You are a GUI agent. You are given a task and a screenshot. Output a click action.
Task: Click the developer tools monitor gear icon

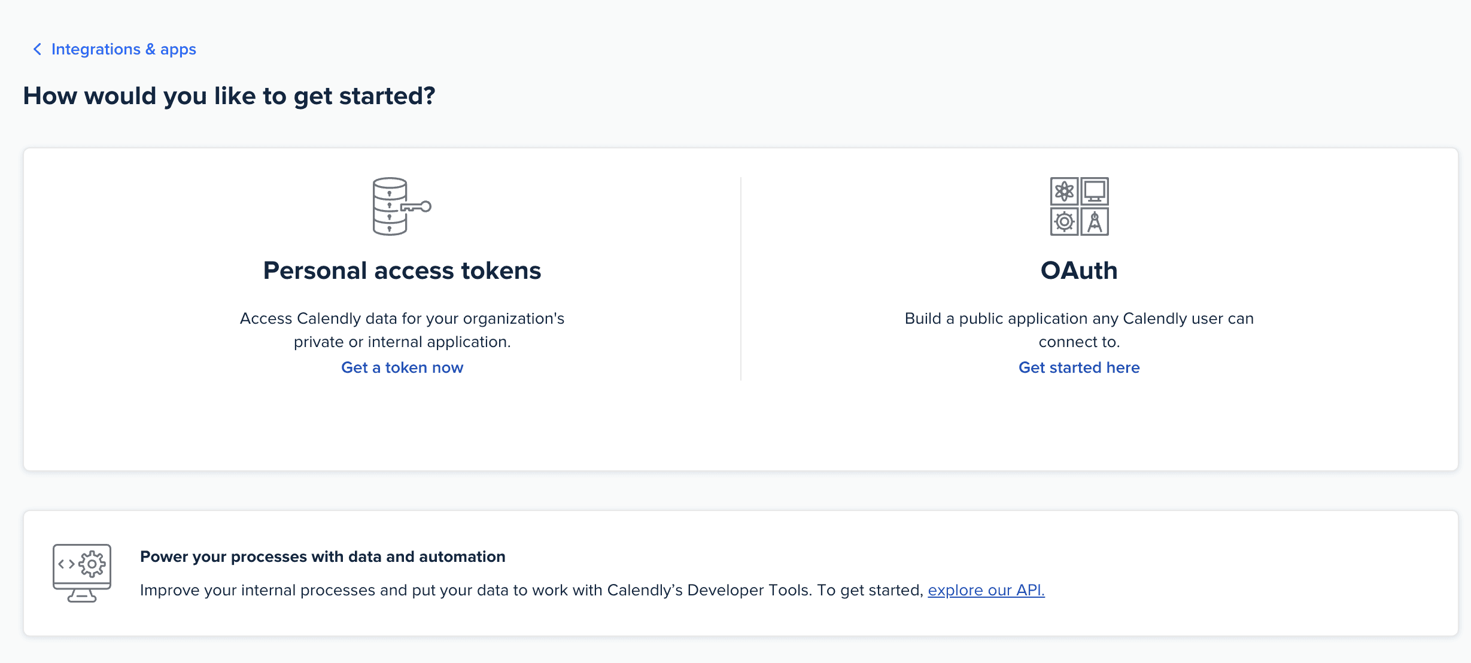click(82, 573)
